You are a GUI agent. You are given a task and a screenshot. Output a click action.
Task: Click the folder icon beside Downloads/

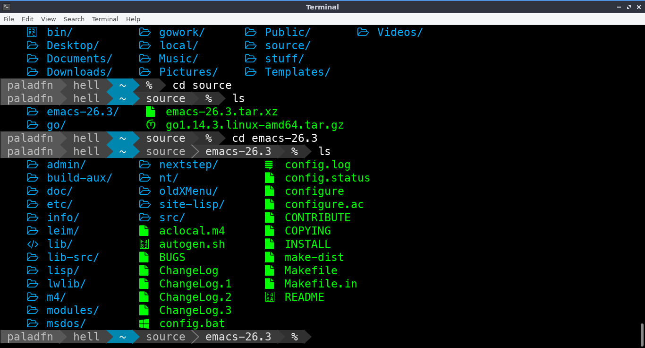(33, 72)
